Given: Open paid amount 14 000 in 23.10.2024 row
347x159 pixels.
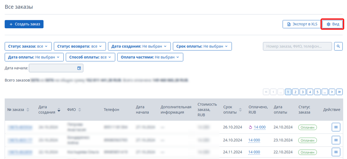Looking at the screenshot, I should [254, 140].
